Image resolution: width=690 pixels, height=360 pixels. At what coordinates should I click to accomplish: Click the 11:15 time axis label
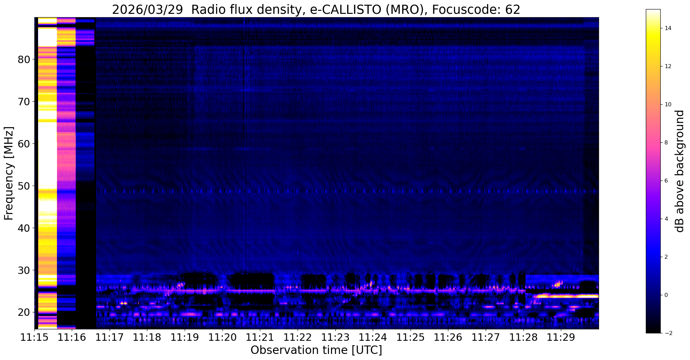coord(34,337)
